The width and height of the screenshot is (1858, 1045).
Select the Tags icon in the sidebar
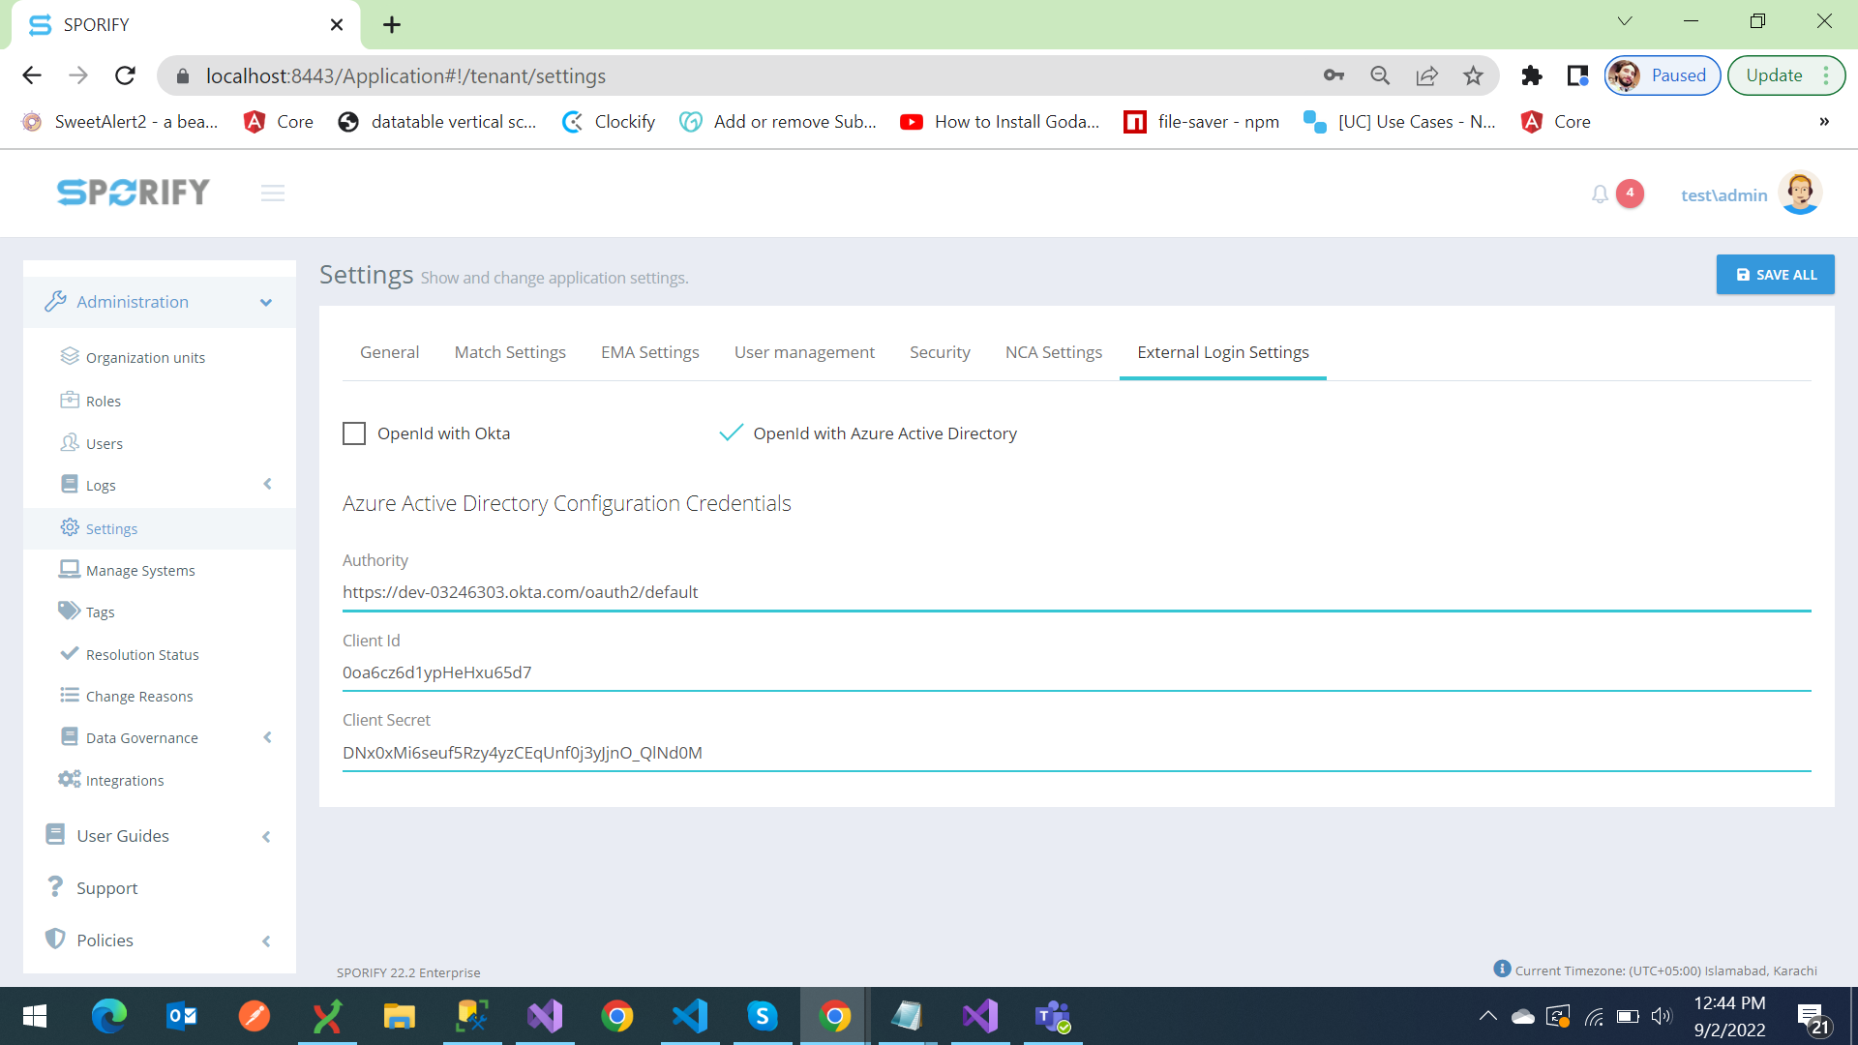click(x=69, y=611)
